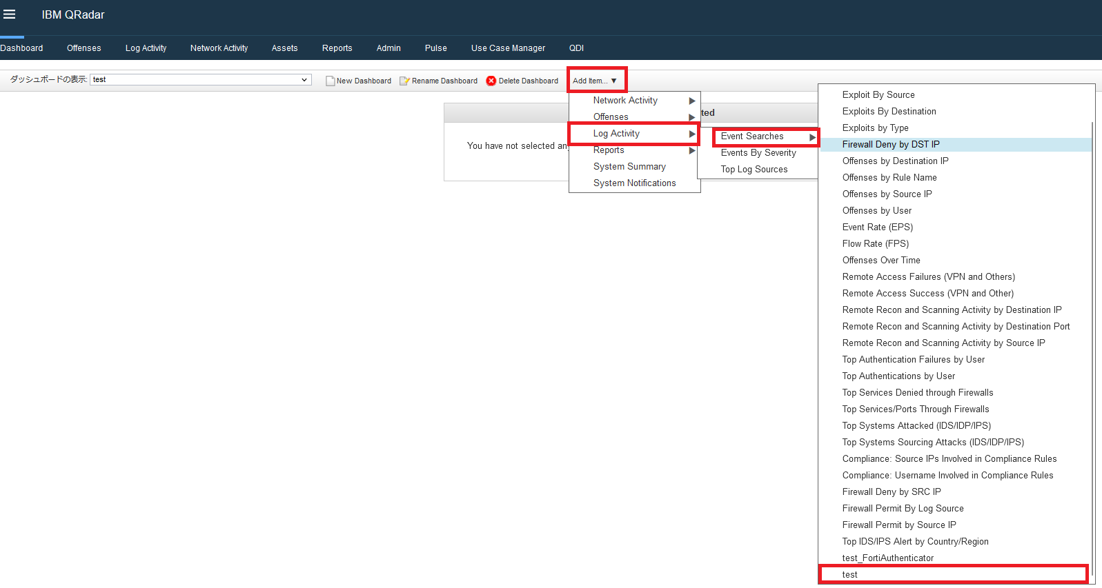Click the New Dashboard page icon
1102x588 pixels.
(x=330, y=81)
